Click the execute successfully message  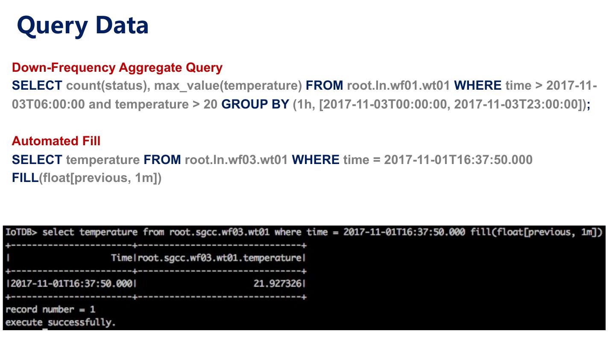(60, 322)
